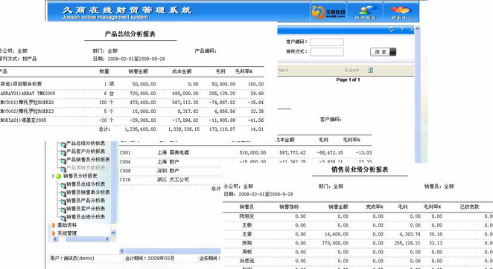The width and height of the screenshot is (493, 269).
Task: Click the icon beside 产品总结分析报表 in the tree
Action: 63,144
